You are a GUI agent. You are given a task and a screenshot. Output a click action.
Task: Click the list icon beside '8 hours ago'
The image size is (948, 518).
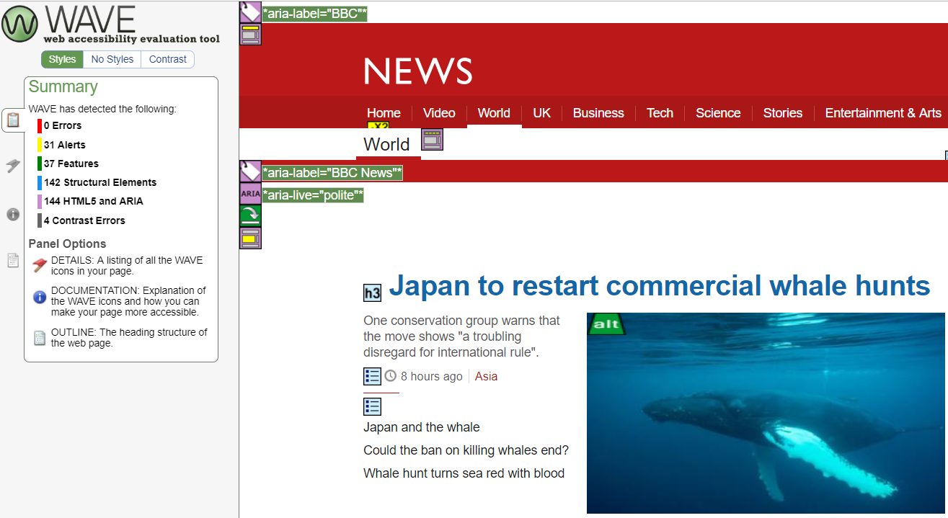point(372,376)
